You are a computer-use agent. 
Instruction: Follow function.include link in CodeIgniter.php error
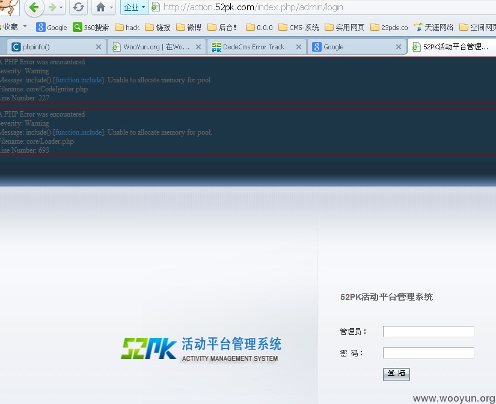[x=78, y=80]
